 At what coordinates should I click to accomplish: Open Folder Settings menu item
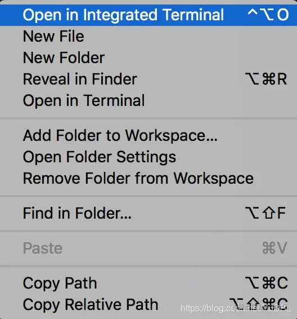[x=148, y=157]
